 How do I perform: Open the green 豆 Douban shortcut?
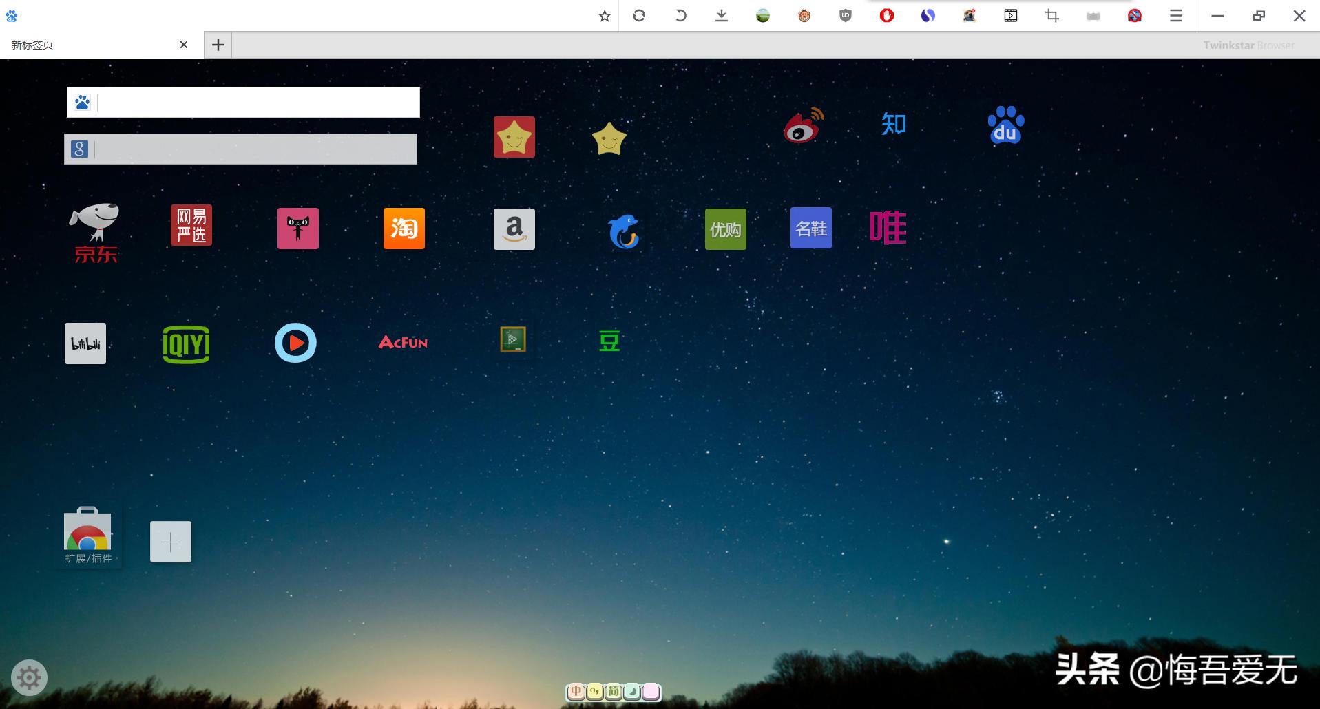[x=609, y=341]
